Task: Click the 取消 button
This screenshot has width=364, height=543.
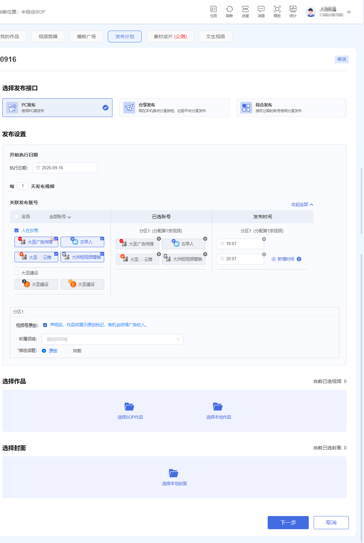Action: pyautogui.click(x=331, y=523)
